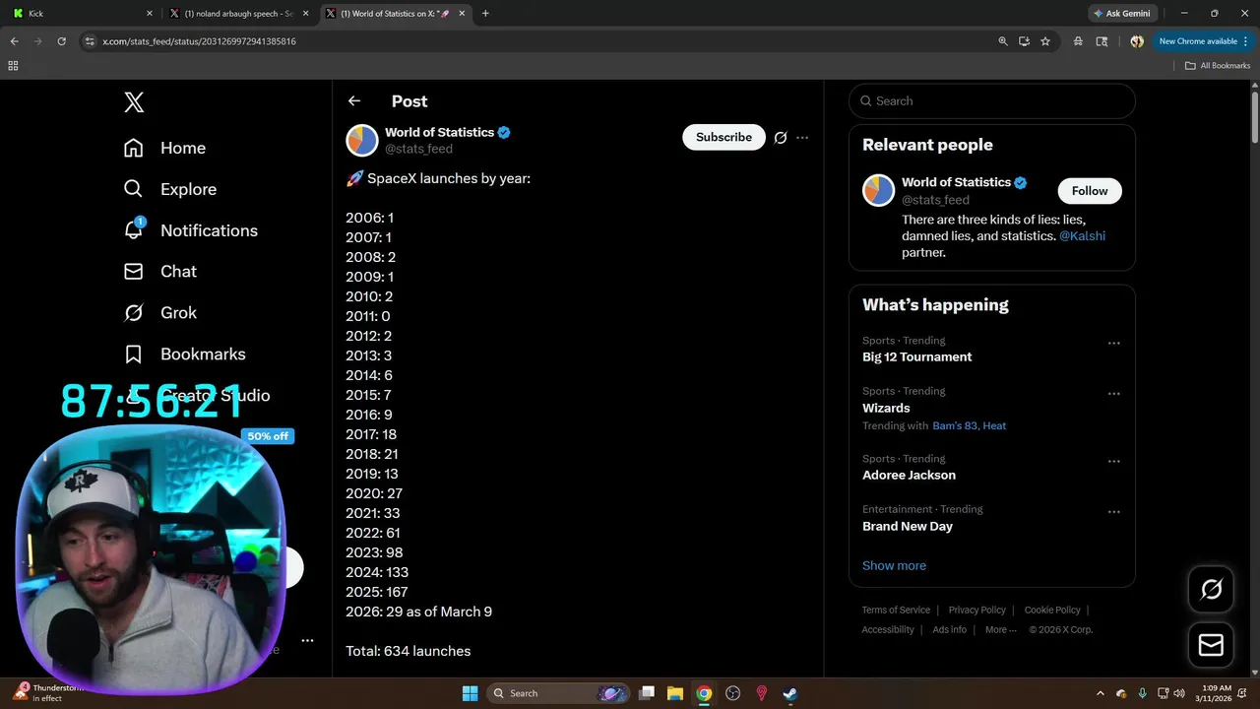Open the Terms of Service link
The height and width of the screenshot is (709, 1260).
coord(896,610)
